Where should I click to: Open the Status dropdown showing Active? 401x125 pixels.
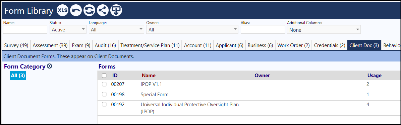point(68,30)
